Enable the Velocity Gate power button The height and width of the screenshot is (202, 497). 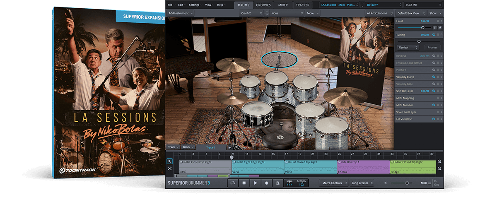[x=434, y=84]
